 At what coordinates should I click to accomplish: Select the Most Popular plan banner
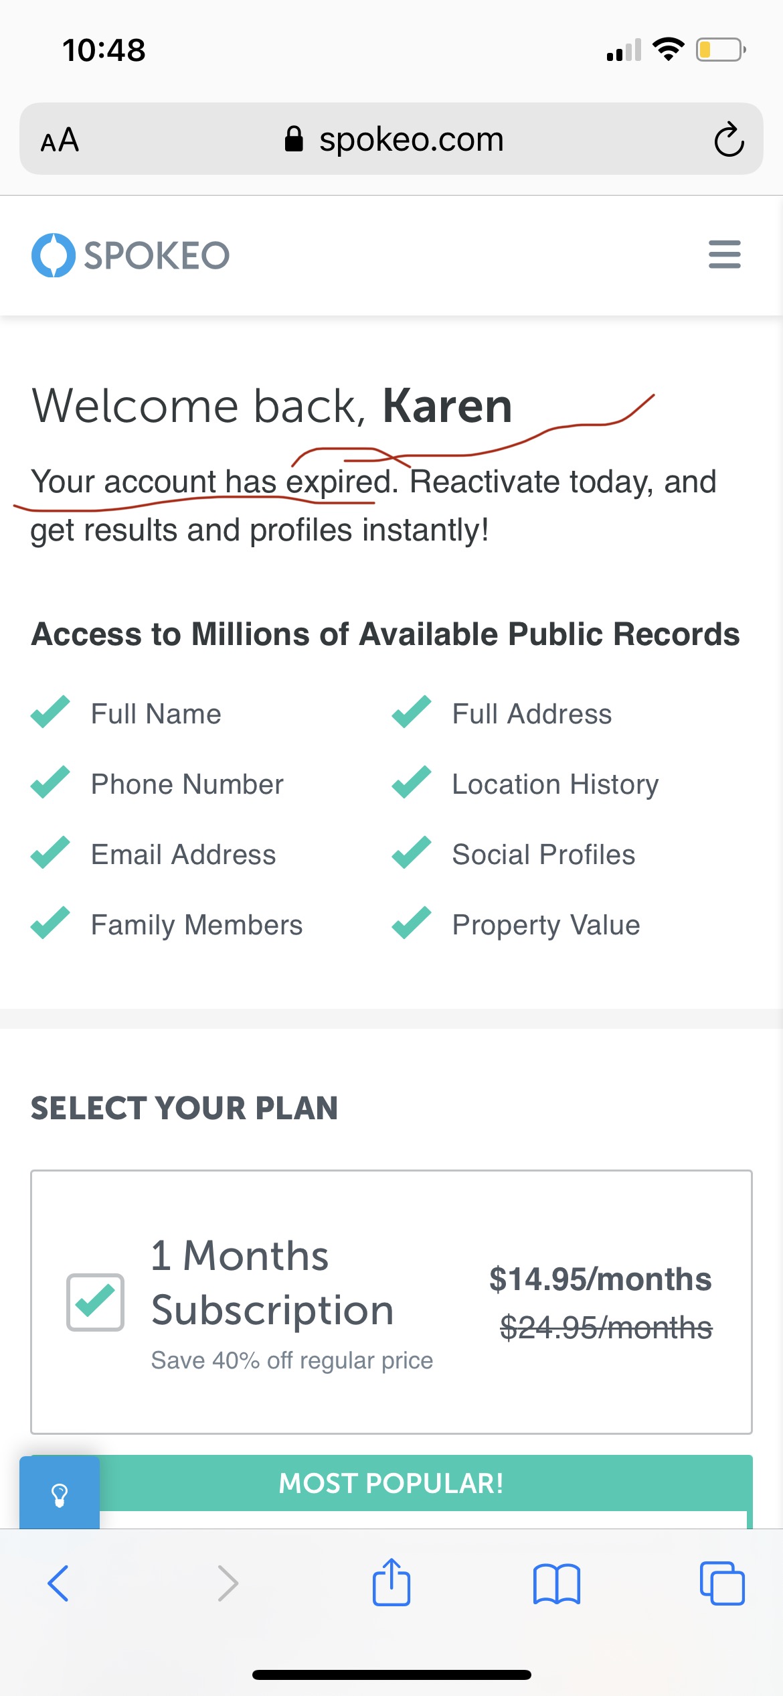coord(391,1483)
